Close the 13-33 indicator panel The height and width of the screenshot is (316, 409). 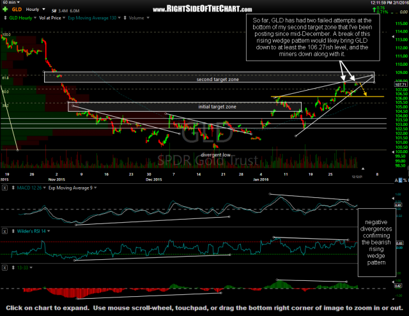point(4,267)
